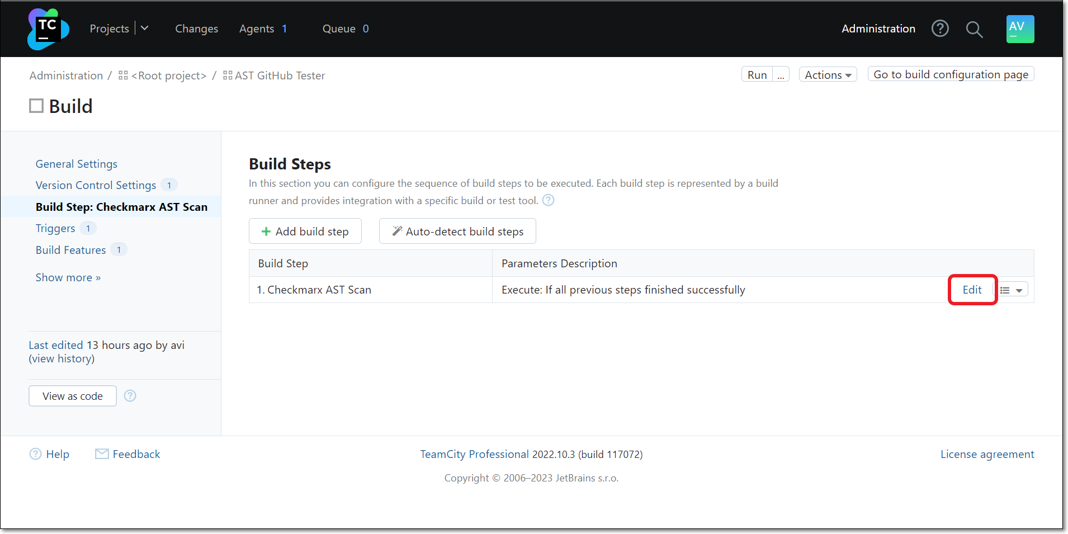
Task: Click the Build Step column header
Action: point(283,263)
